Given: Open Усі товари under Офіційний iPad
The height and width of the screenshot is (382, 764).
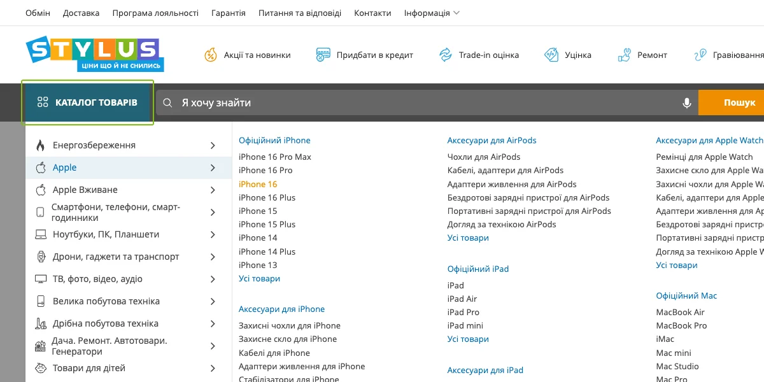Looking at the screenshot, I should (468, 339).
